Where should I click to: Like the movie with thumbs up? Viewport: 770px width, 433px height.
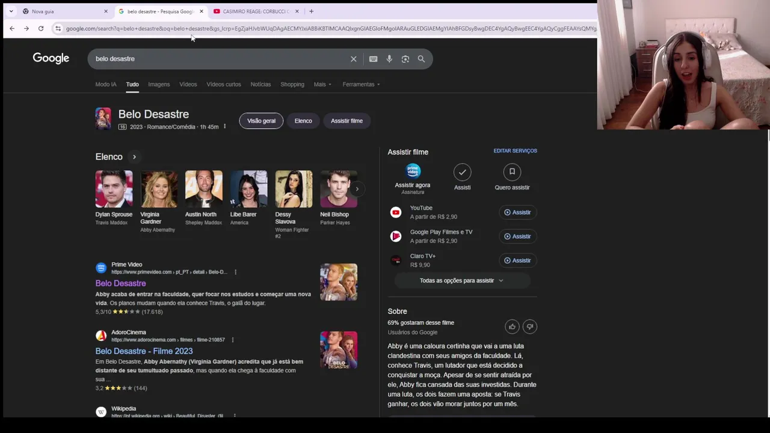coord(512,327)
